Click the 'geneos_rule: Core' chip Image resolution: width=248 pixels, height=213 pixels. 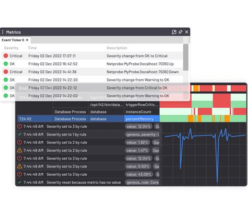142,183
